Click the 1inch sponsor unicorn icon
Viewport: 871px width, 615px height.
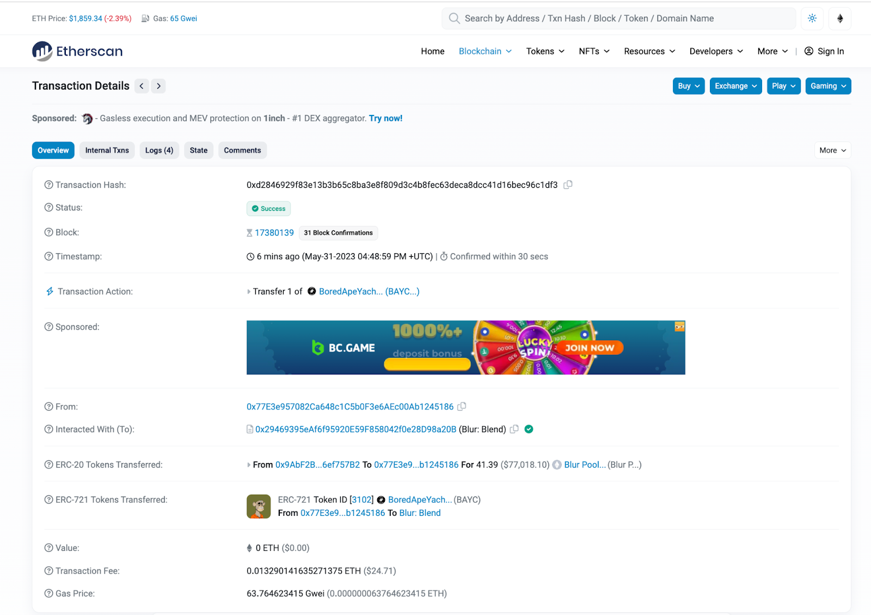(x=87, y=119)
